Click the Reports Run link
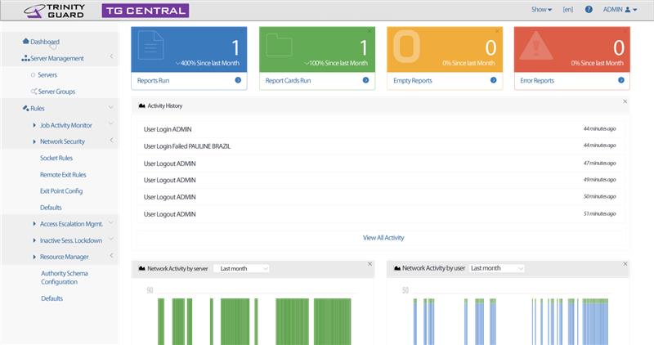Image resolution: width=654 pixels, height=345 pixels. (x=153, y=80)
